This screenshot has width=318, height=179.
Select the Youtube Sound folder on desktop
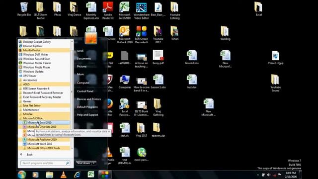pos(275,83)
